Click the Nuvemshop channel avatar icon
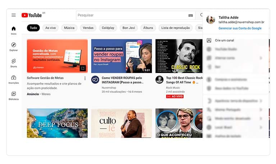 click(95, 79)
